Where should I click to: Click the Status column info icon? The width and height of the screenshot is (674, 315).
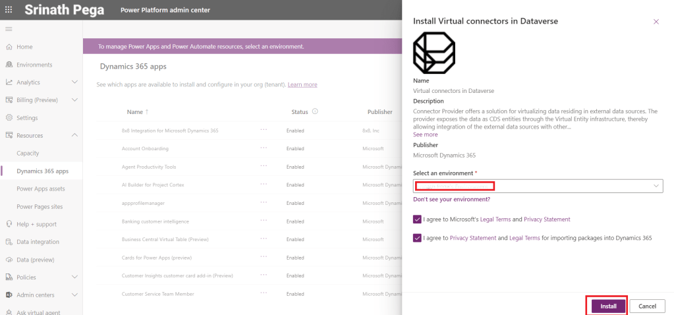[315, 112]
